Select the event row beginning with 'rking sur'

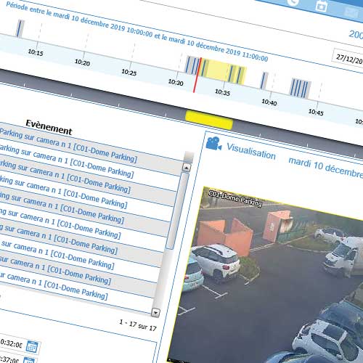87,179
